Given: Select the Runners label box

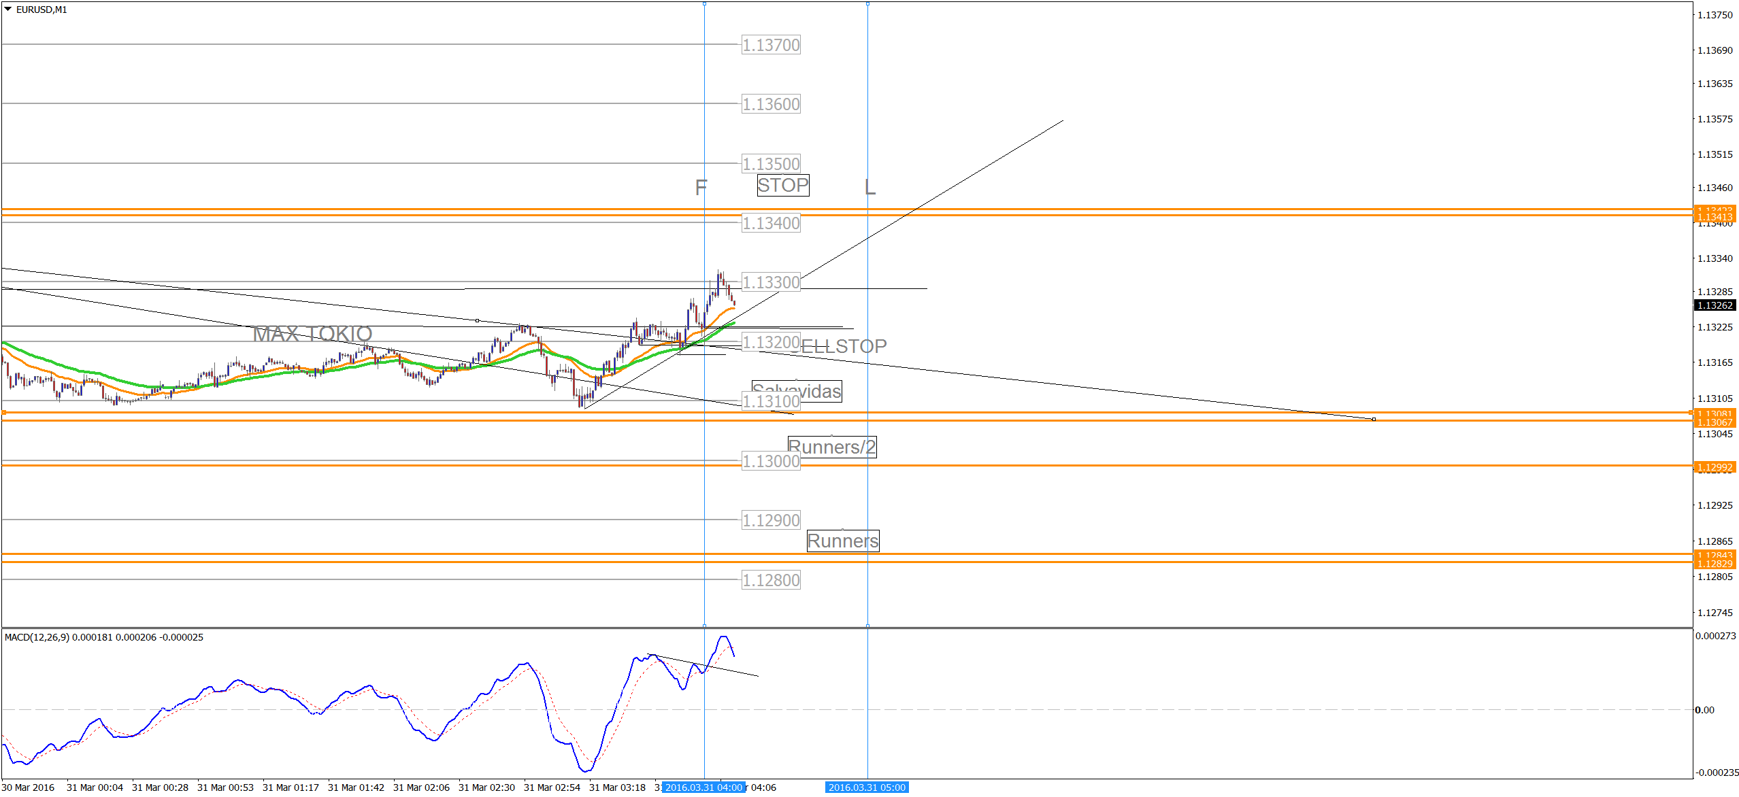Looking at the screenshot, I should [842, 541].
